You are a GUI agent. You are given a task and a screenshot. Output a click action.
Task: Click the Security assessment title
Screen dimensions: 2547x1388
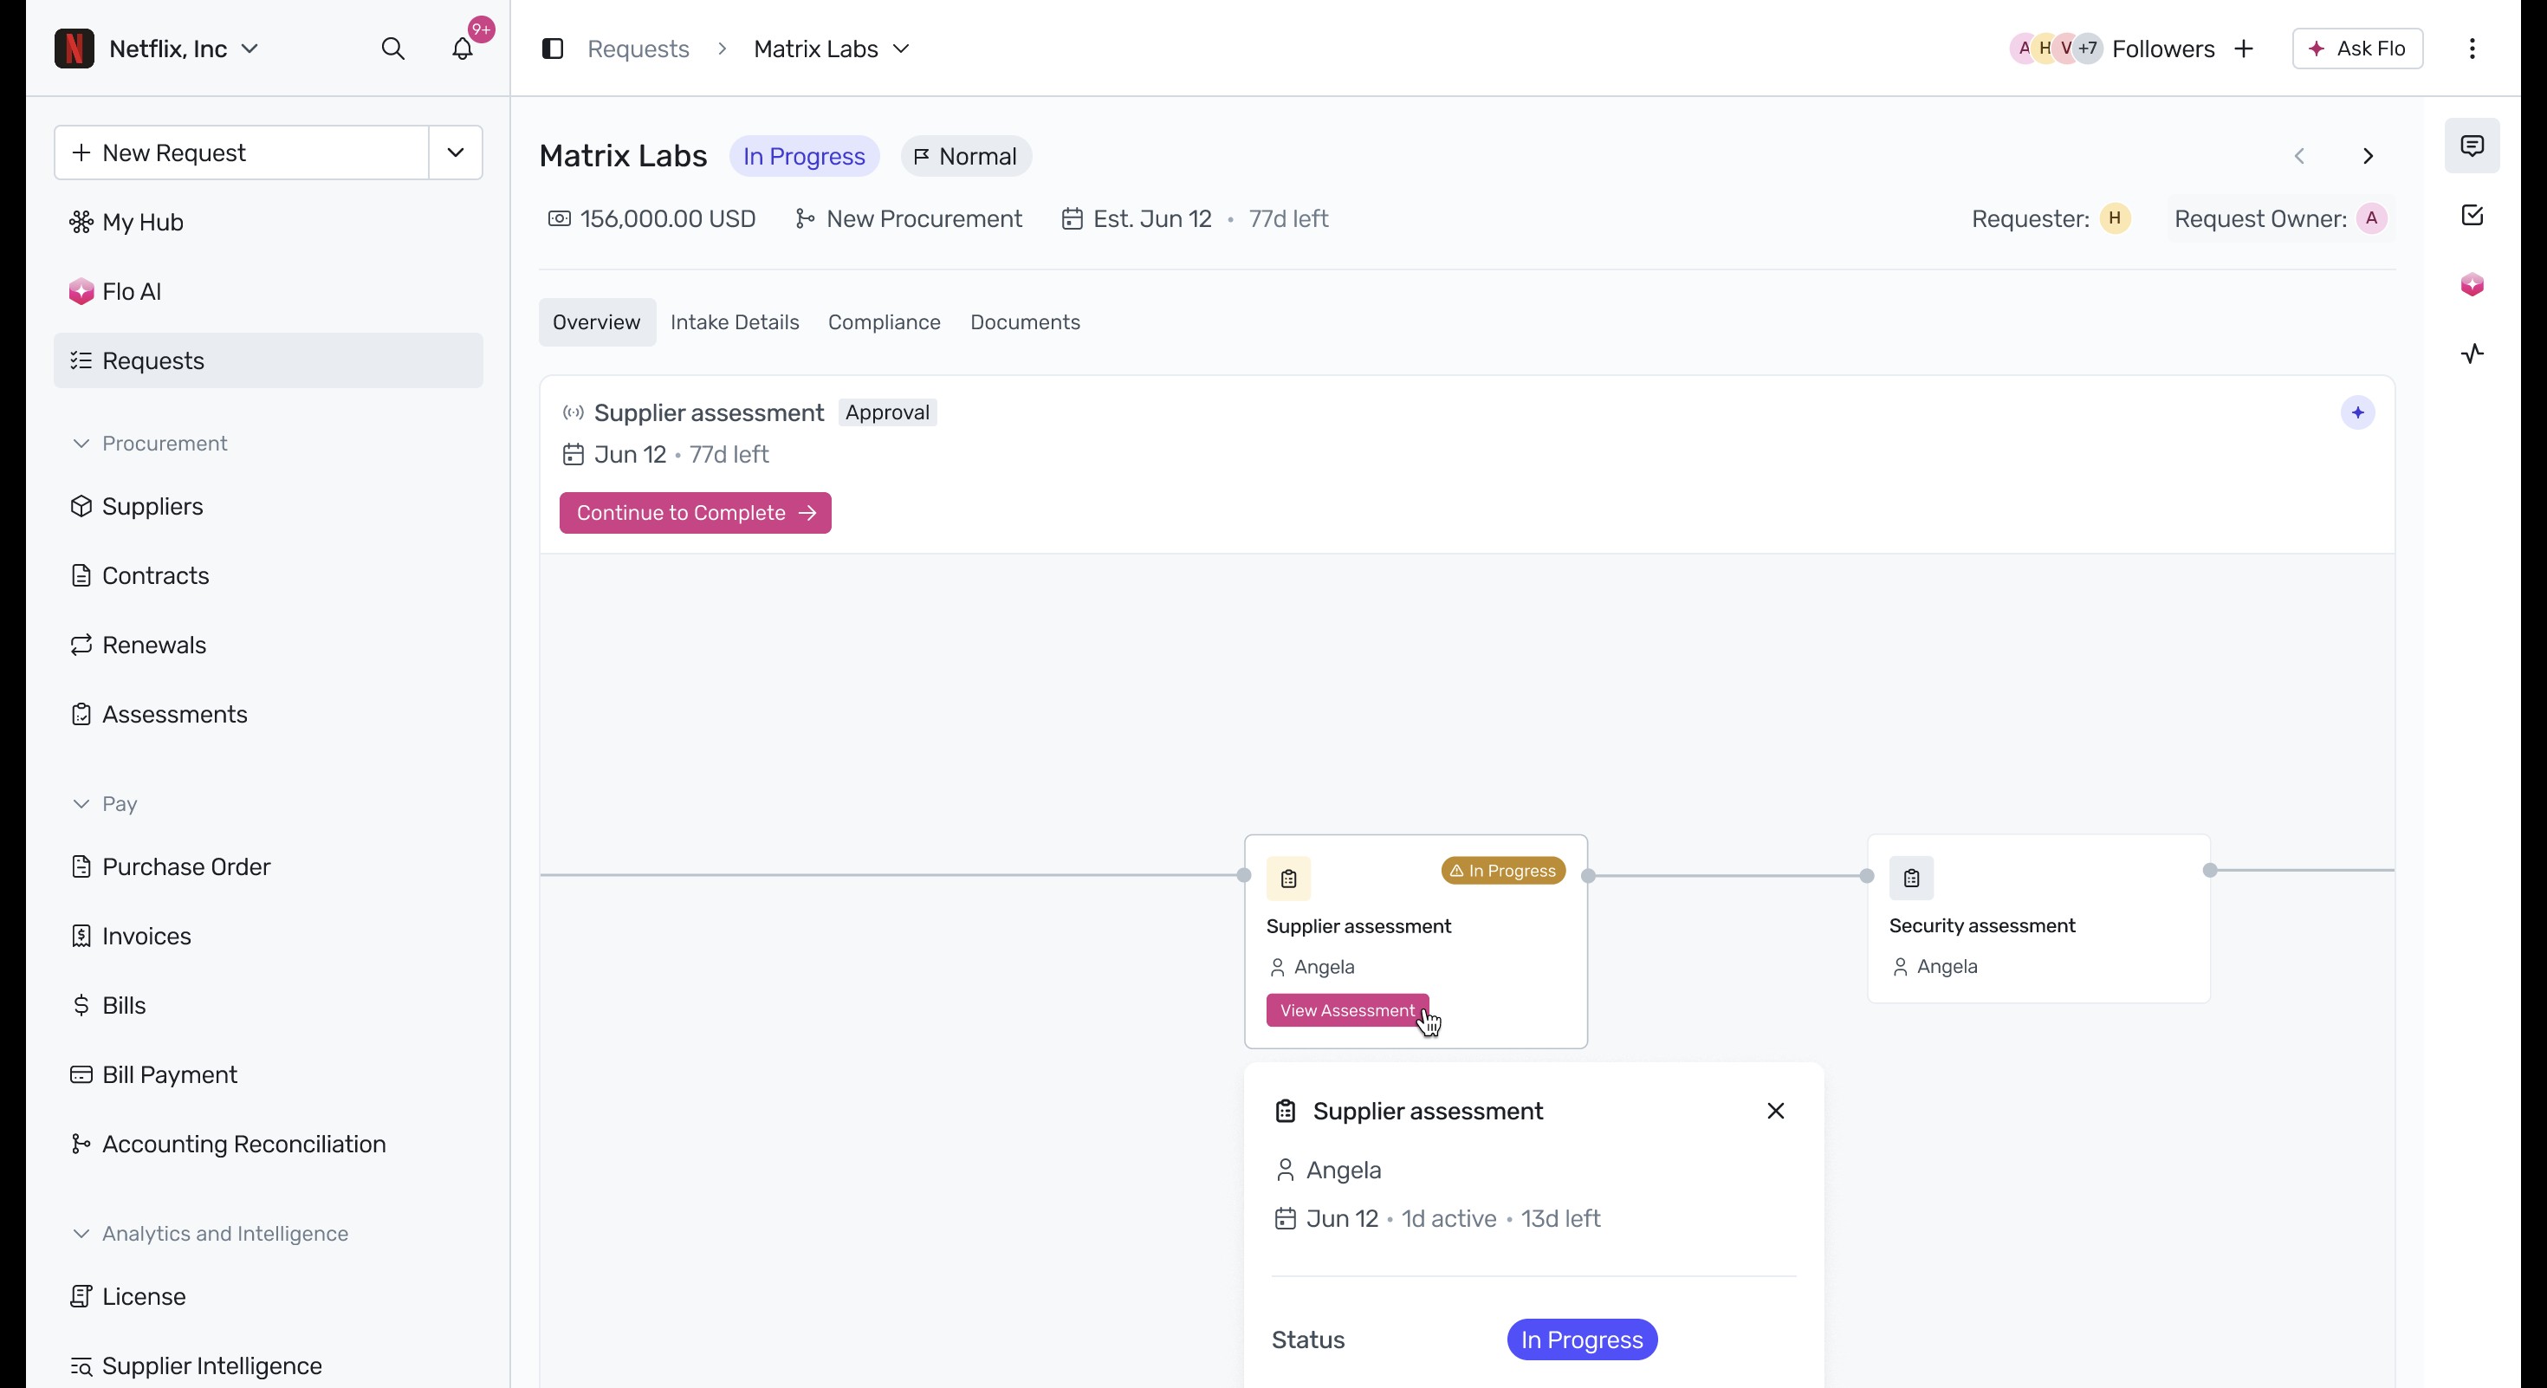click(x=1981, y=925)
